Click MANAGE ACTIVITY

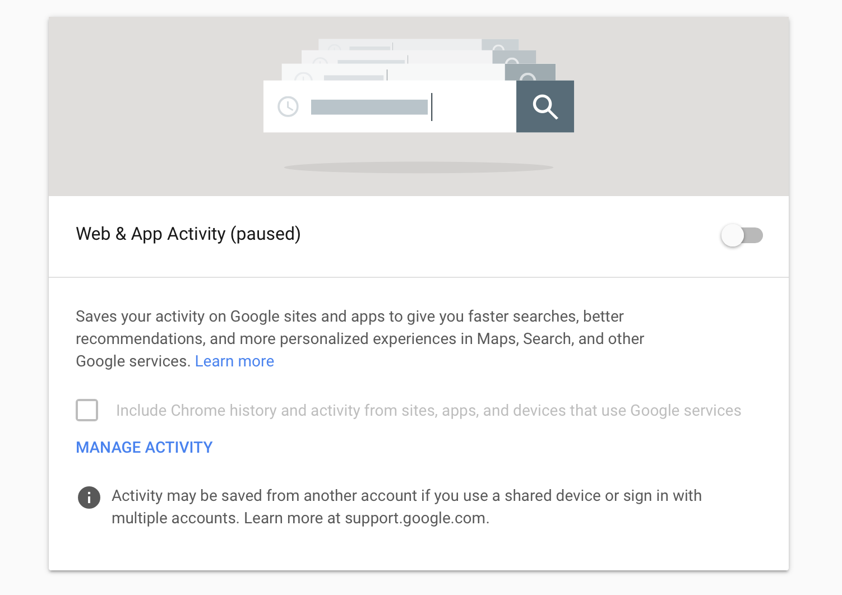coord(144,447)
